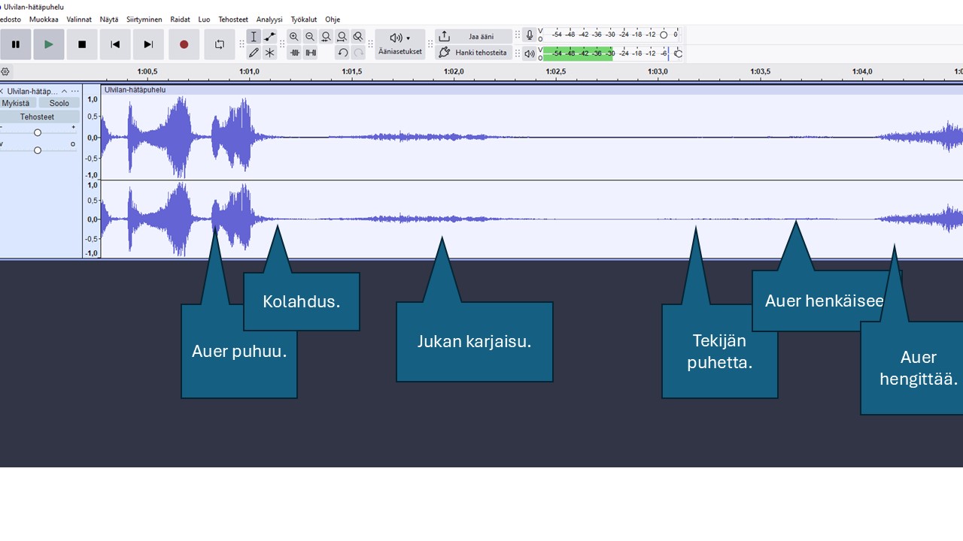Image resolution: width=963 pixels, height=541 pixels.
Task: Toggle Soolo on the track
Action: [x=59, y=103]
